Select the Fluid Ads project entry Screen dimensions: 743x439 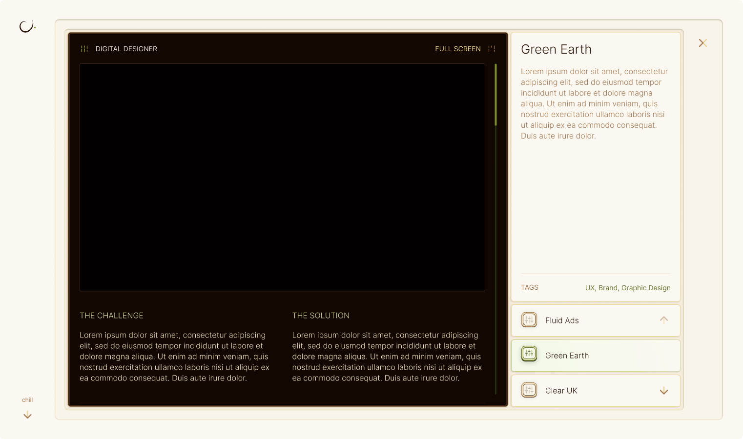(596, 320)
